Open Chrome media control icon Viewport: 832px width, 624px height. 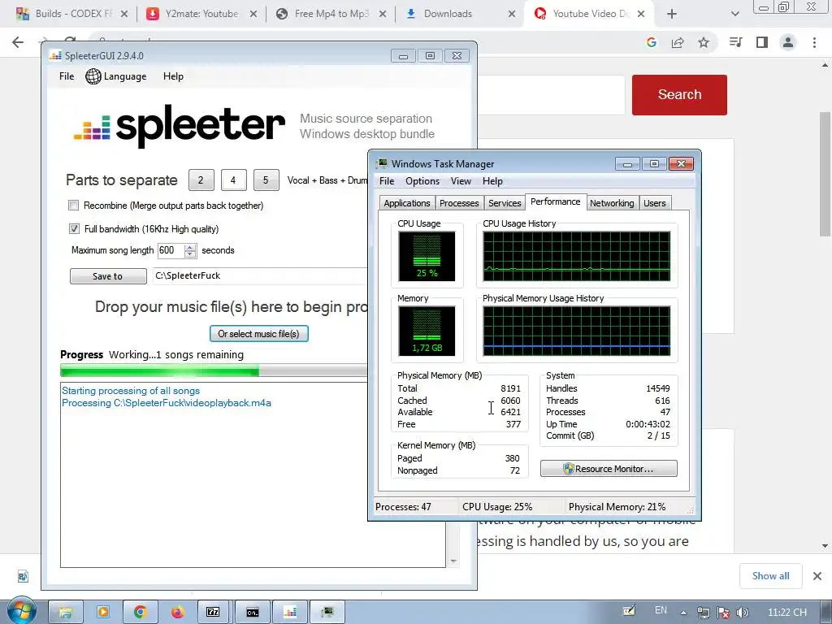735,42
